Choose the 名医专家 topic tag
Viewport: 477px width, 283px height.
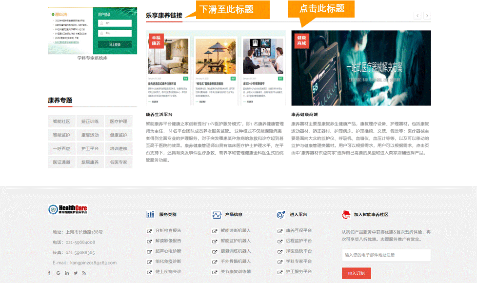[119, 162]
